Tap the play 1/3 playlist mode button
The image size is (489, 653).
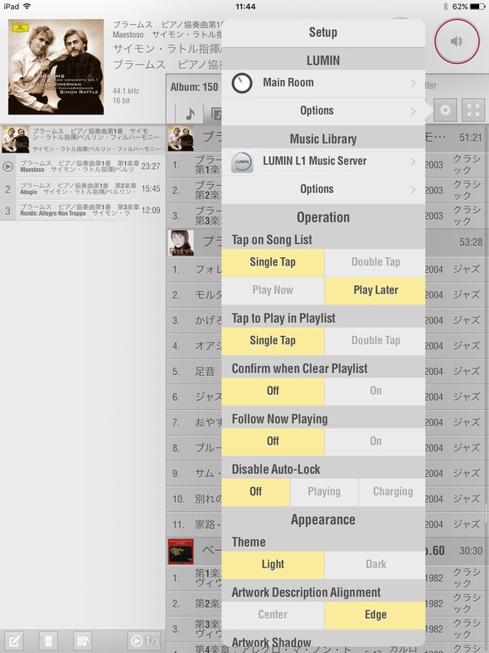[x=144, y=641]
